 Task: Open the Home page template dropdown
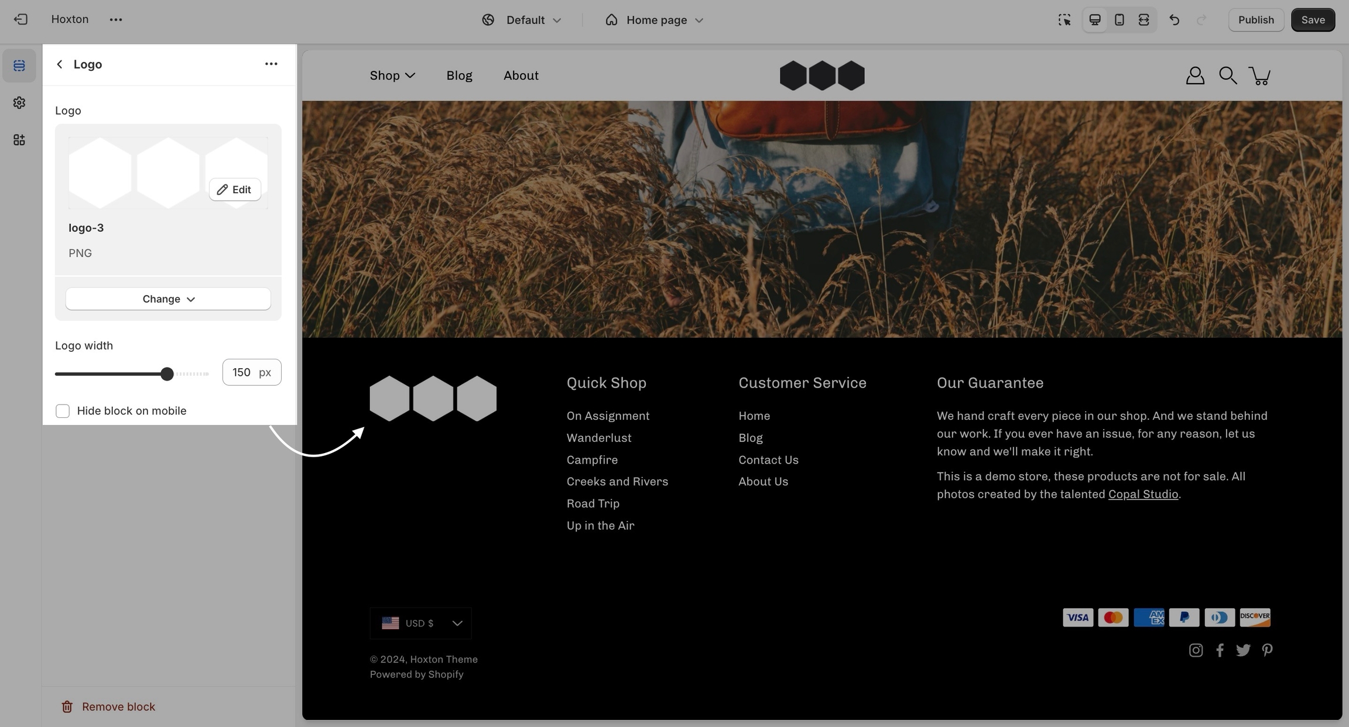[x=655, y=20]
